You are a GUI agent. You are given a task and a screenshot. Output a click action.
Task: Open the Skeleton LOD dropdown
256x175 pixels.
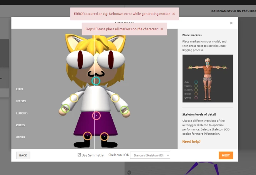tap(150, 155)
